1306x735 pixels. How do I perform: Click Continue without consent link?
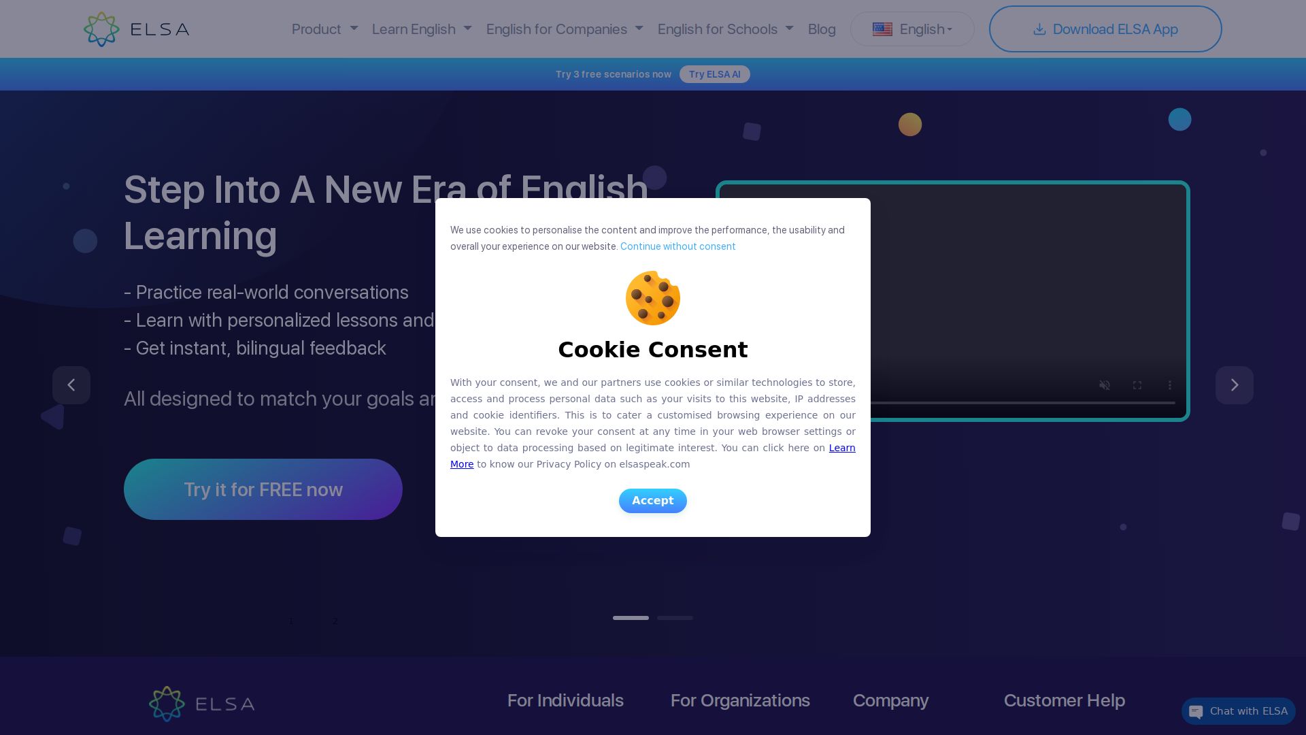click(x=677, y=246)
